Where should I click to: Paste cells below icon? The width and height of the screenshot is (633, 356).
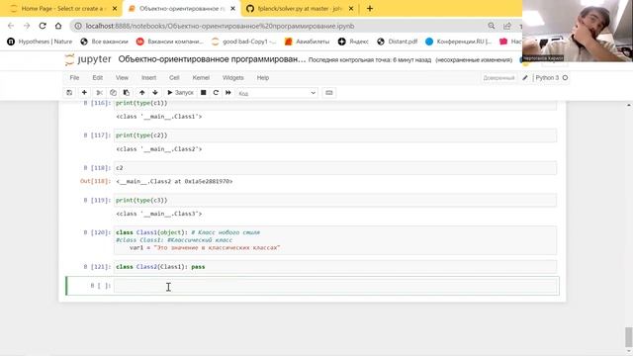pos(127,93)
